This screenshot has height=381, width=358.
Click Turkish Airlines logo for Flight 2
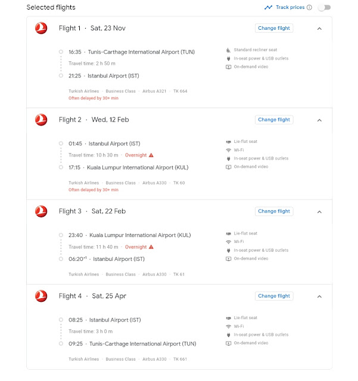[41, 120]
